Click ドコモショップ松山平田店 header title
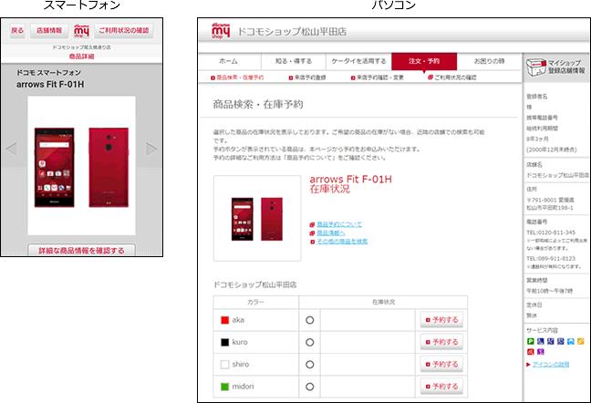The image size is (591, 403). coord(292,32)
